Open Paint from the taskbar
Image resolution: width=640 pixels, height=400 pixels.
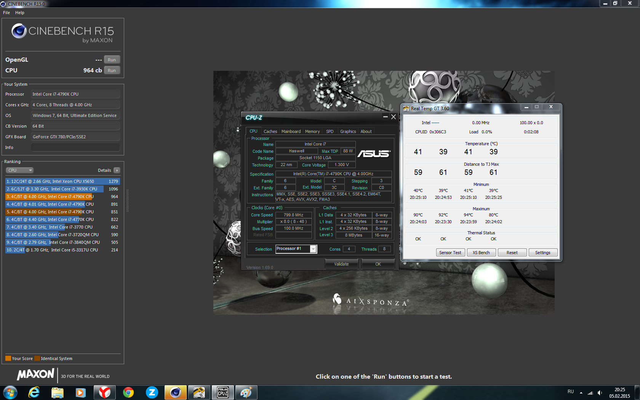point(246,392)
